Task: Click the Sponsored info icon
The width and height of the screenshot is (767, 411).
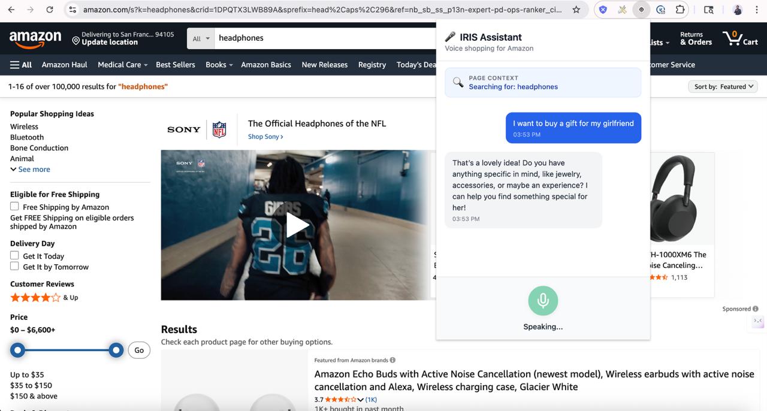Action: tap(755, 309)
